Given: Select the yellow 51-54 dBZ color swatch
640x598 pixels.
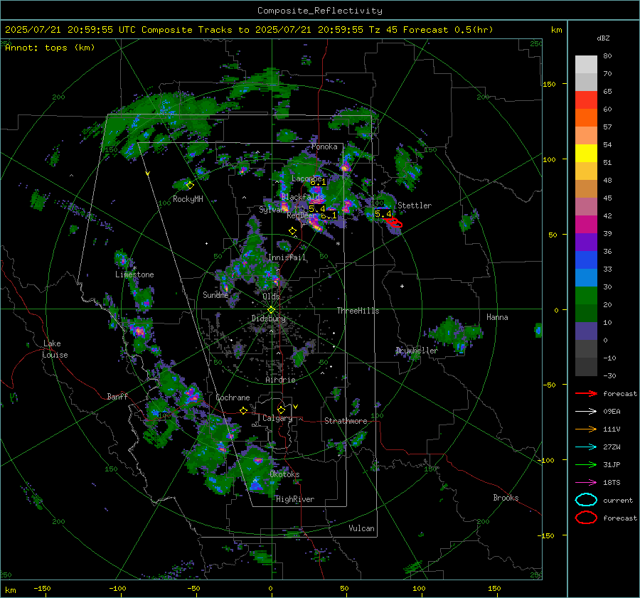Looking at the screenshot, I should coord(586,154).
